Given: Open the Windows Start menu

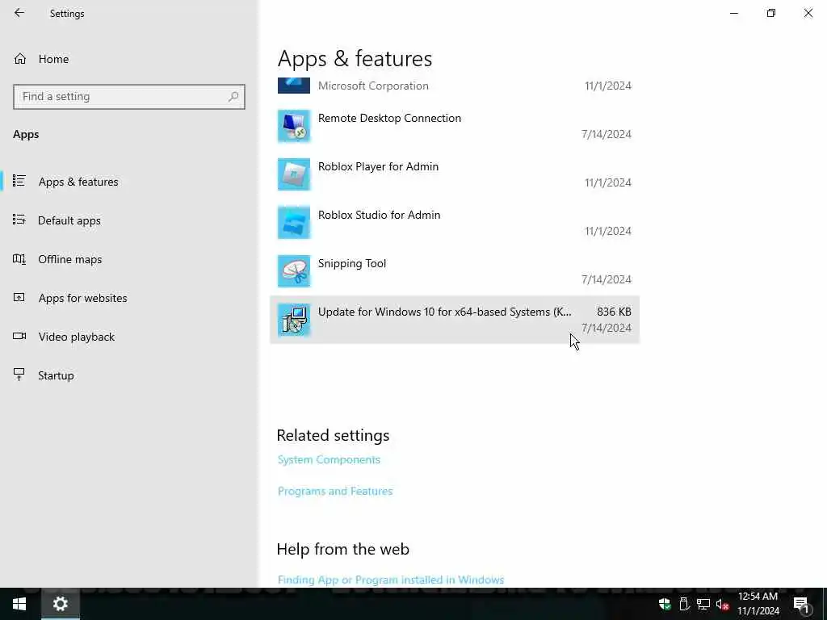Looking at the screenshot, I should pos(19,604).
